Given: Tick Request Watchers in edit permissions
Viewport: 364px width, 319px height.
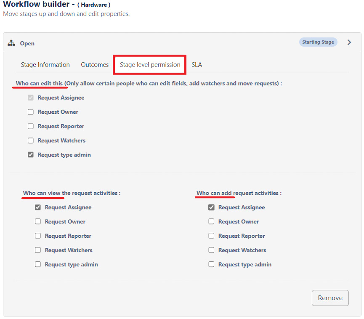Looking at the screenshot, I should coord(31,141).
